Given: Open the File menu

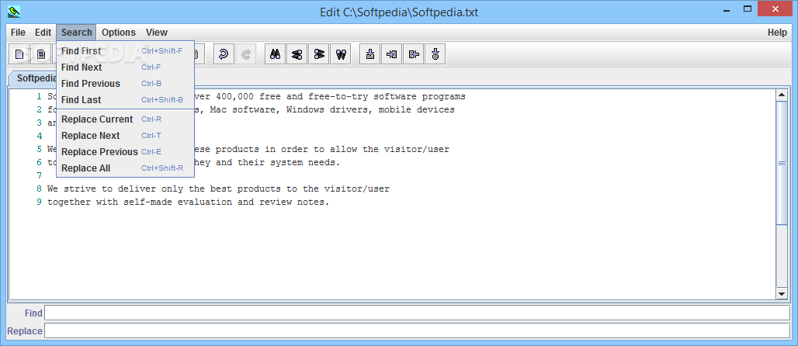Looking at the screenshot, I should click(x=18, y=33).
